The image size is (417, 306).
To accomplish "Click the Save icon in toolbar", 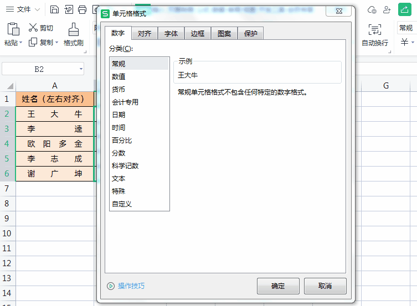I will [x=54, y=9].
